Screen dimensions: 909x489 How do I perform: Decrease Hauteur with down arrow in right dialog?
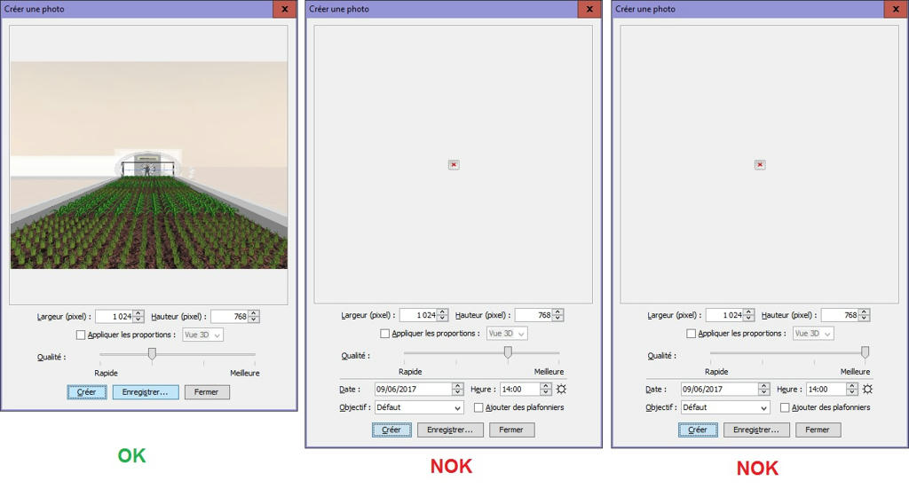864,319
